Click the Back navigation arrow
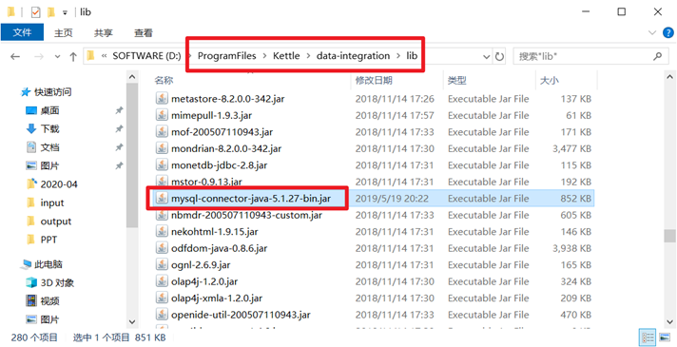677x347 pixels. point(15,56)
